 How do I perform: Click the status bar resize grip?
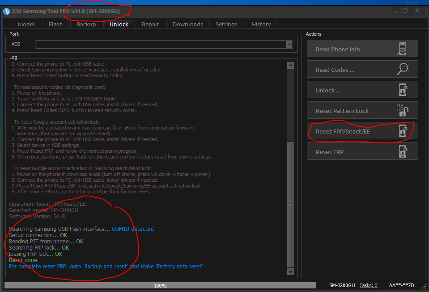click(x=424, y=286)
